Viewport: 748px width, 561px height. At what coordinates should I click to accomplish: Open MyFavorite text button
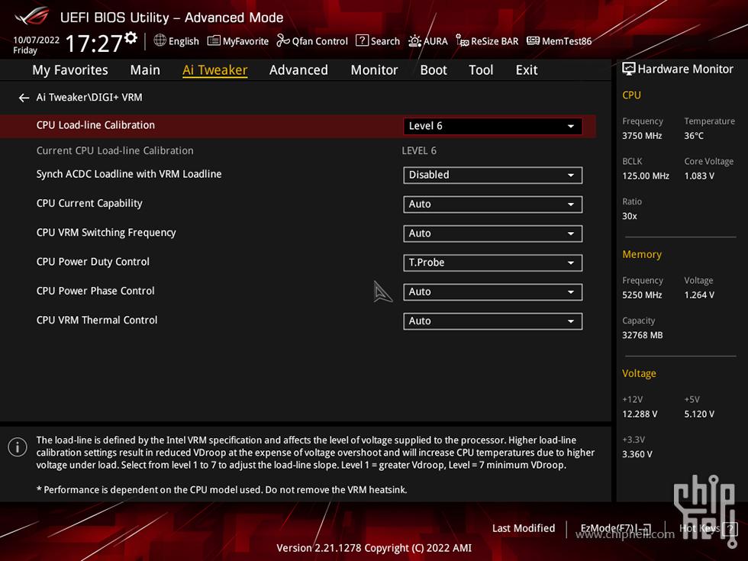[x=246, y=41]
